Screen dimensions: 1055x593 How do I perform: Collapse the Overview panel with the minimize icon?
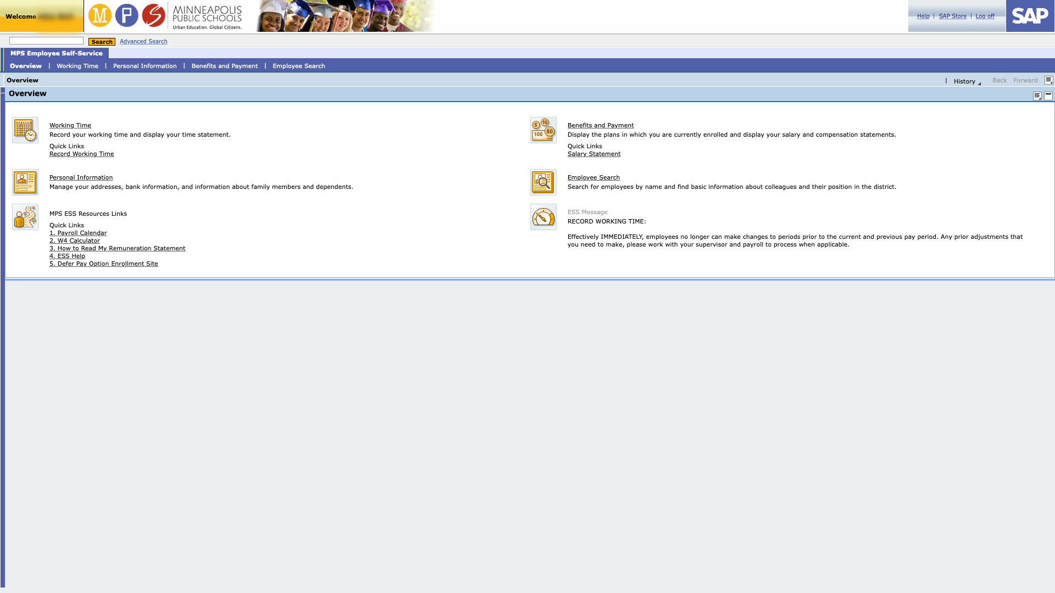click(1048, 96)
